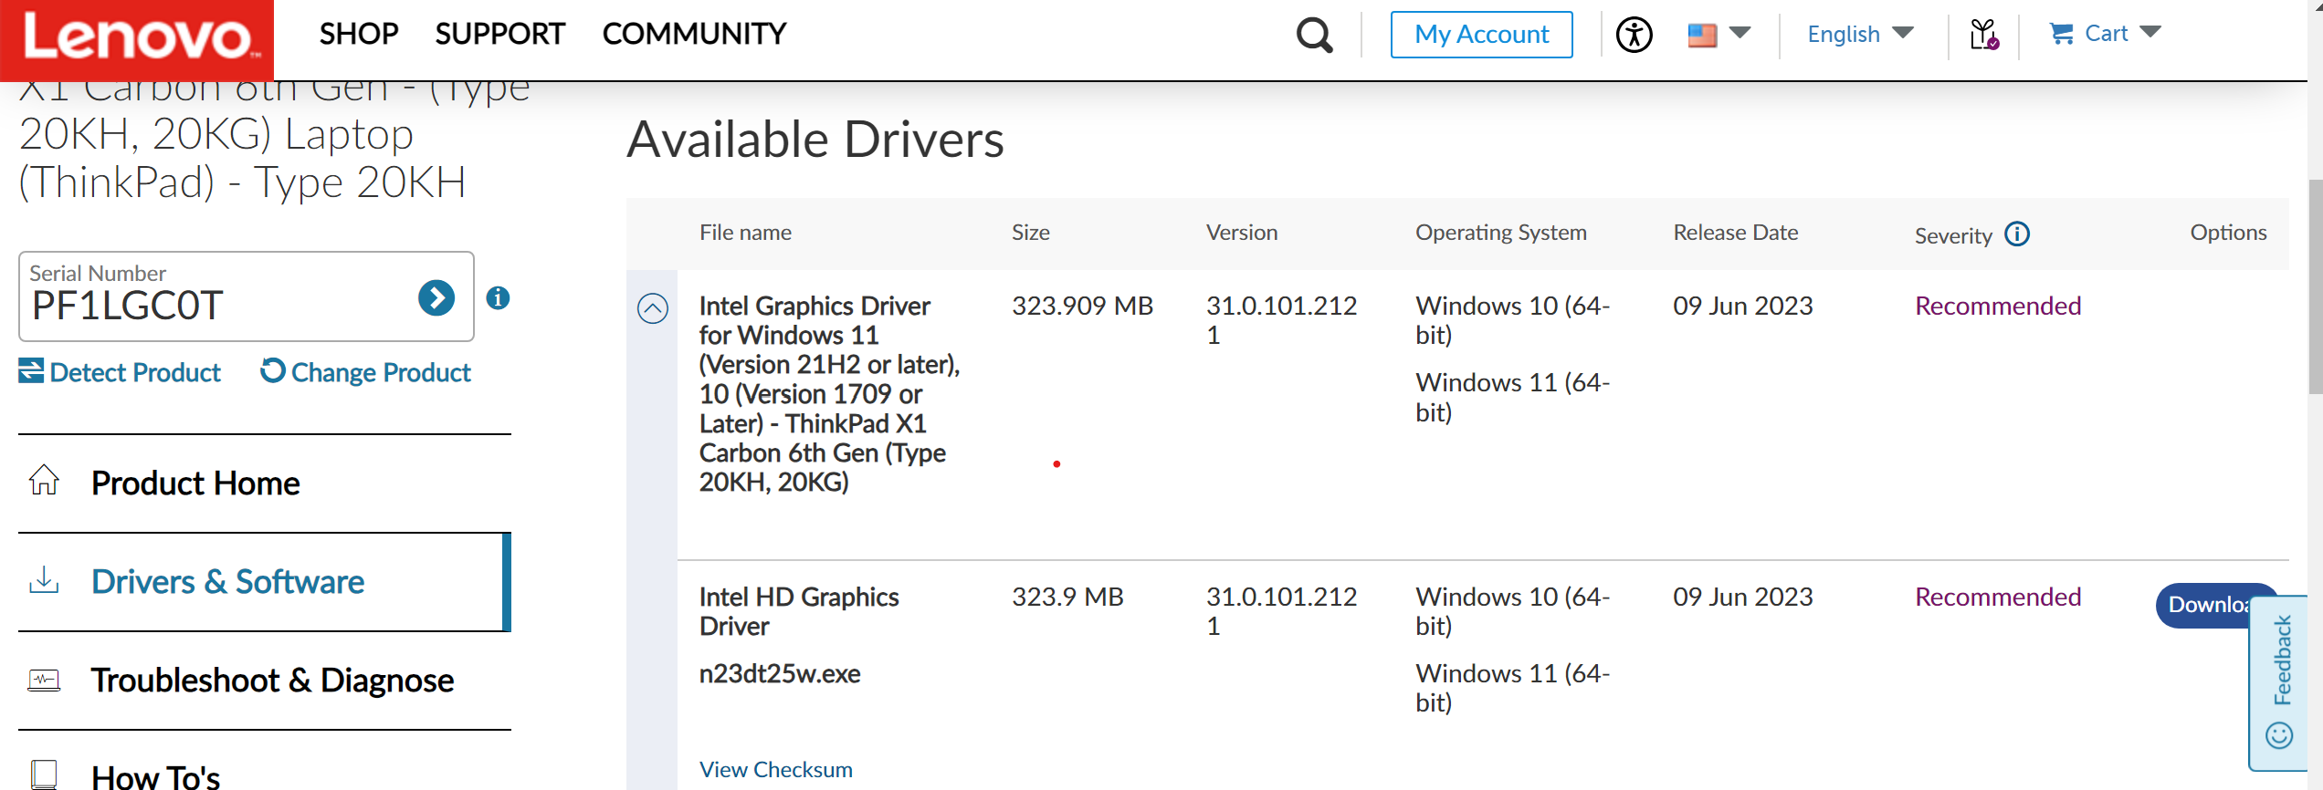Viewport: 2323px width, 790px height.
Task: Click the shopping cart icon
Action: (2061, 34)
